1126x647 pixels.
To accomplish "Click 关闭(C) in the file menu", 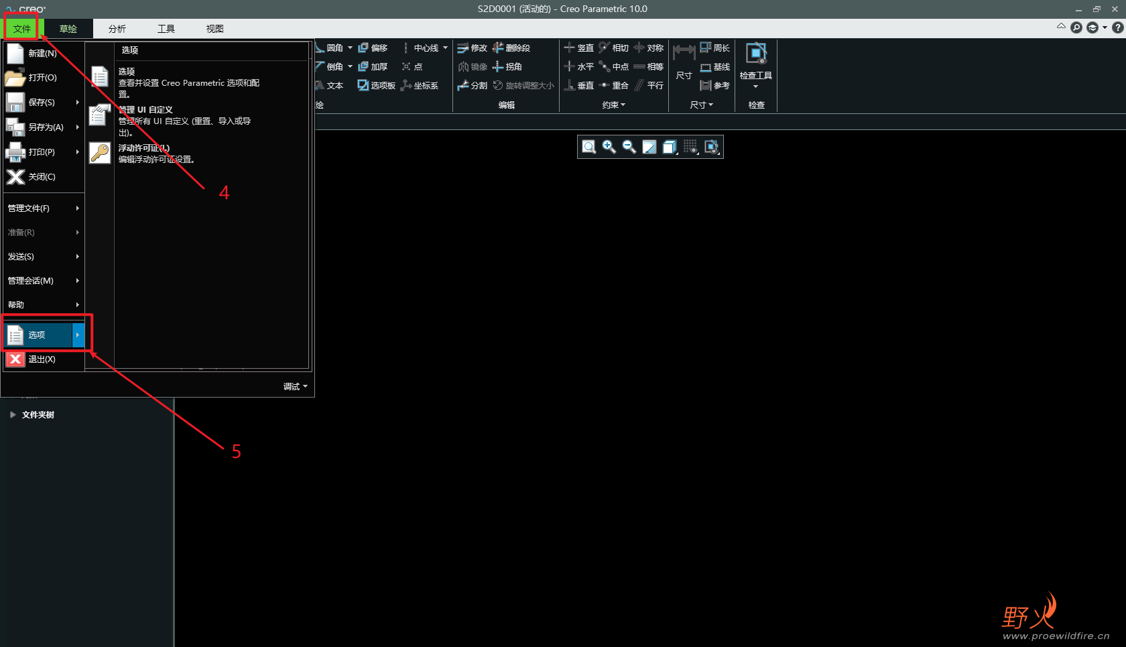I will click(x=43, y=177).
